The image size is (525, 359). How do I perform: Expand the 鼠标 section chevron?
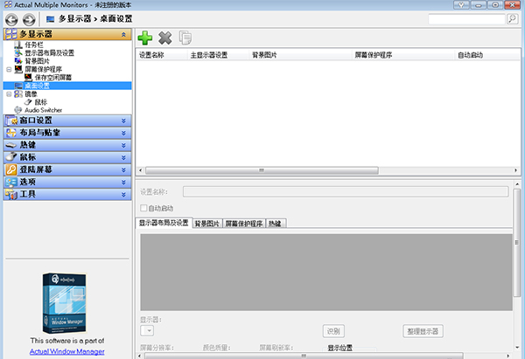pyautogui.click(x=123, y=157)
